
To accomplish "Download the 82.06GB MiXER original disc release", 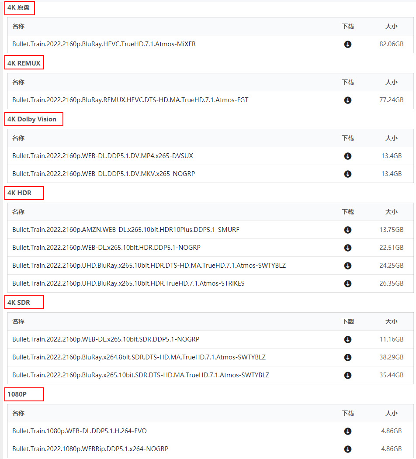I will click(348, 44).
